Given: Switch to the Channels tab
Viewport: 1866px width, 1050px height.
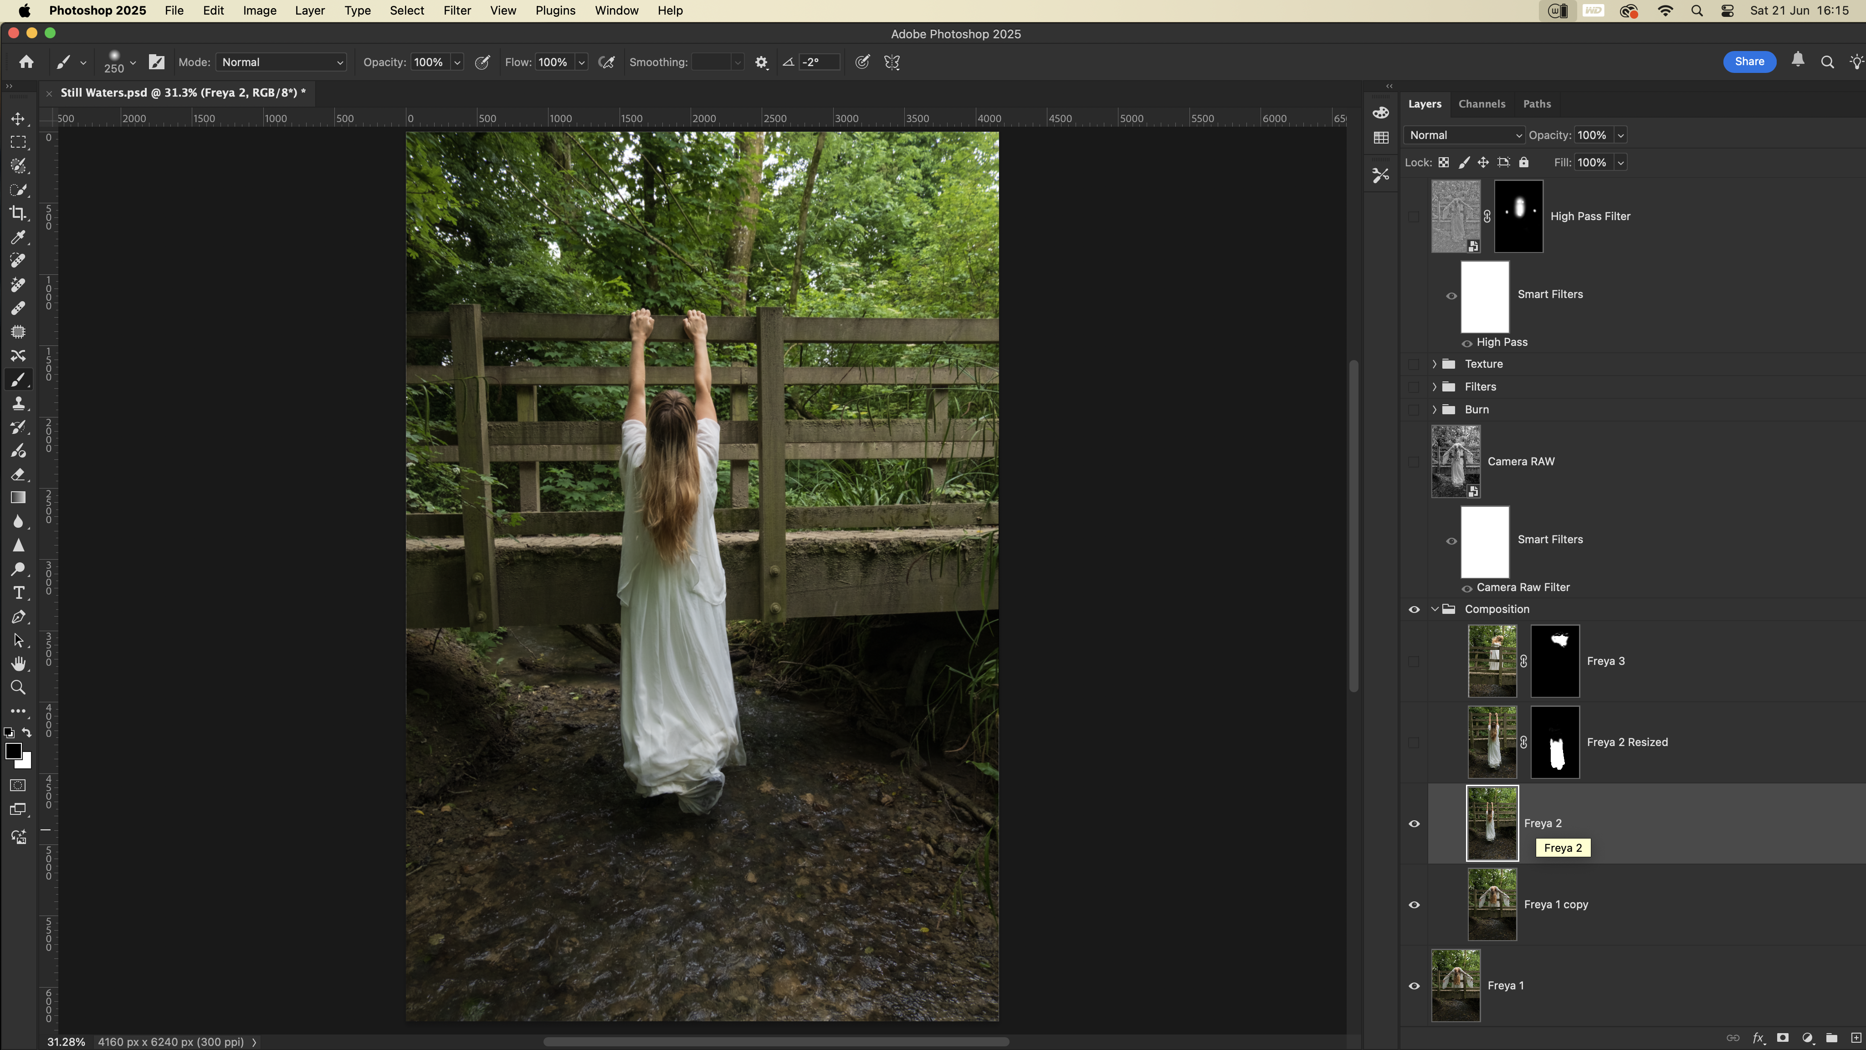Looking at the screenshot, I should coord(1482,104).
